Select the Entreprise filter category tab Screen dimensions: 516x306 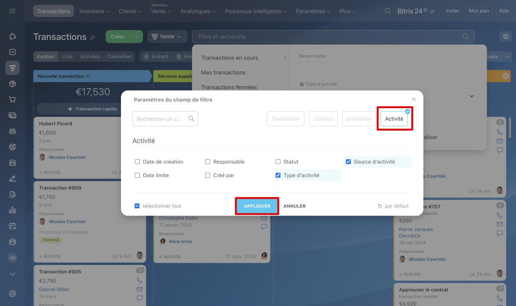coord(359,119)
